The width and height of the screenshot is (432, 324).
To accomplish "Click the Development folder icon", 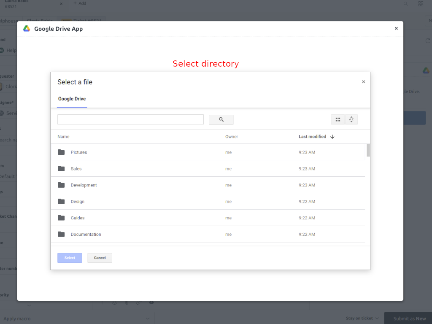I will [x=61, y=185].
